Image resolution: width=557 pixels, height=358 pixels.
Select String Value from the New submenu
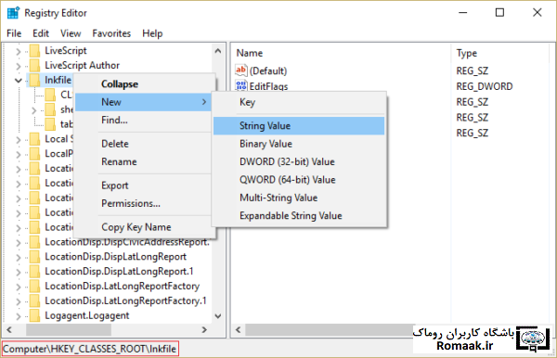299,126
